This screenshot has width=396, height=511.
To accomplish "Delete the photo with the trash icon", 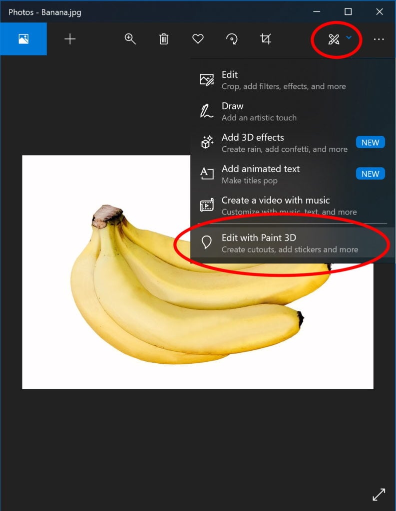I will point(164,39).
